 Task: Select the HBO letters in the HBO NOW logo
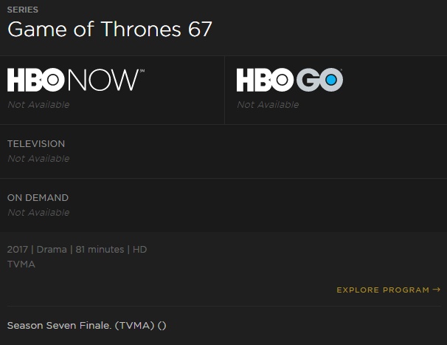35,80
